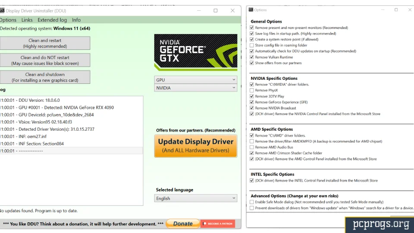Select log line GPU DeviceId pci\ven_10de&dev_2684
The image size is (414, 233).
click(x=71, y=115)
